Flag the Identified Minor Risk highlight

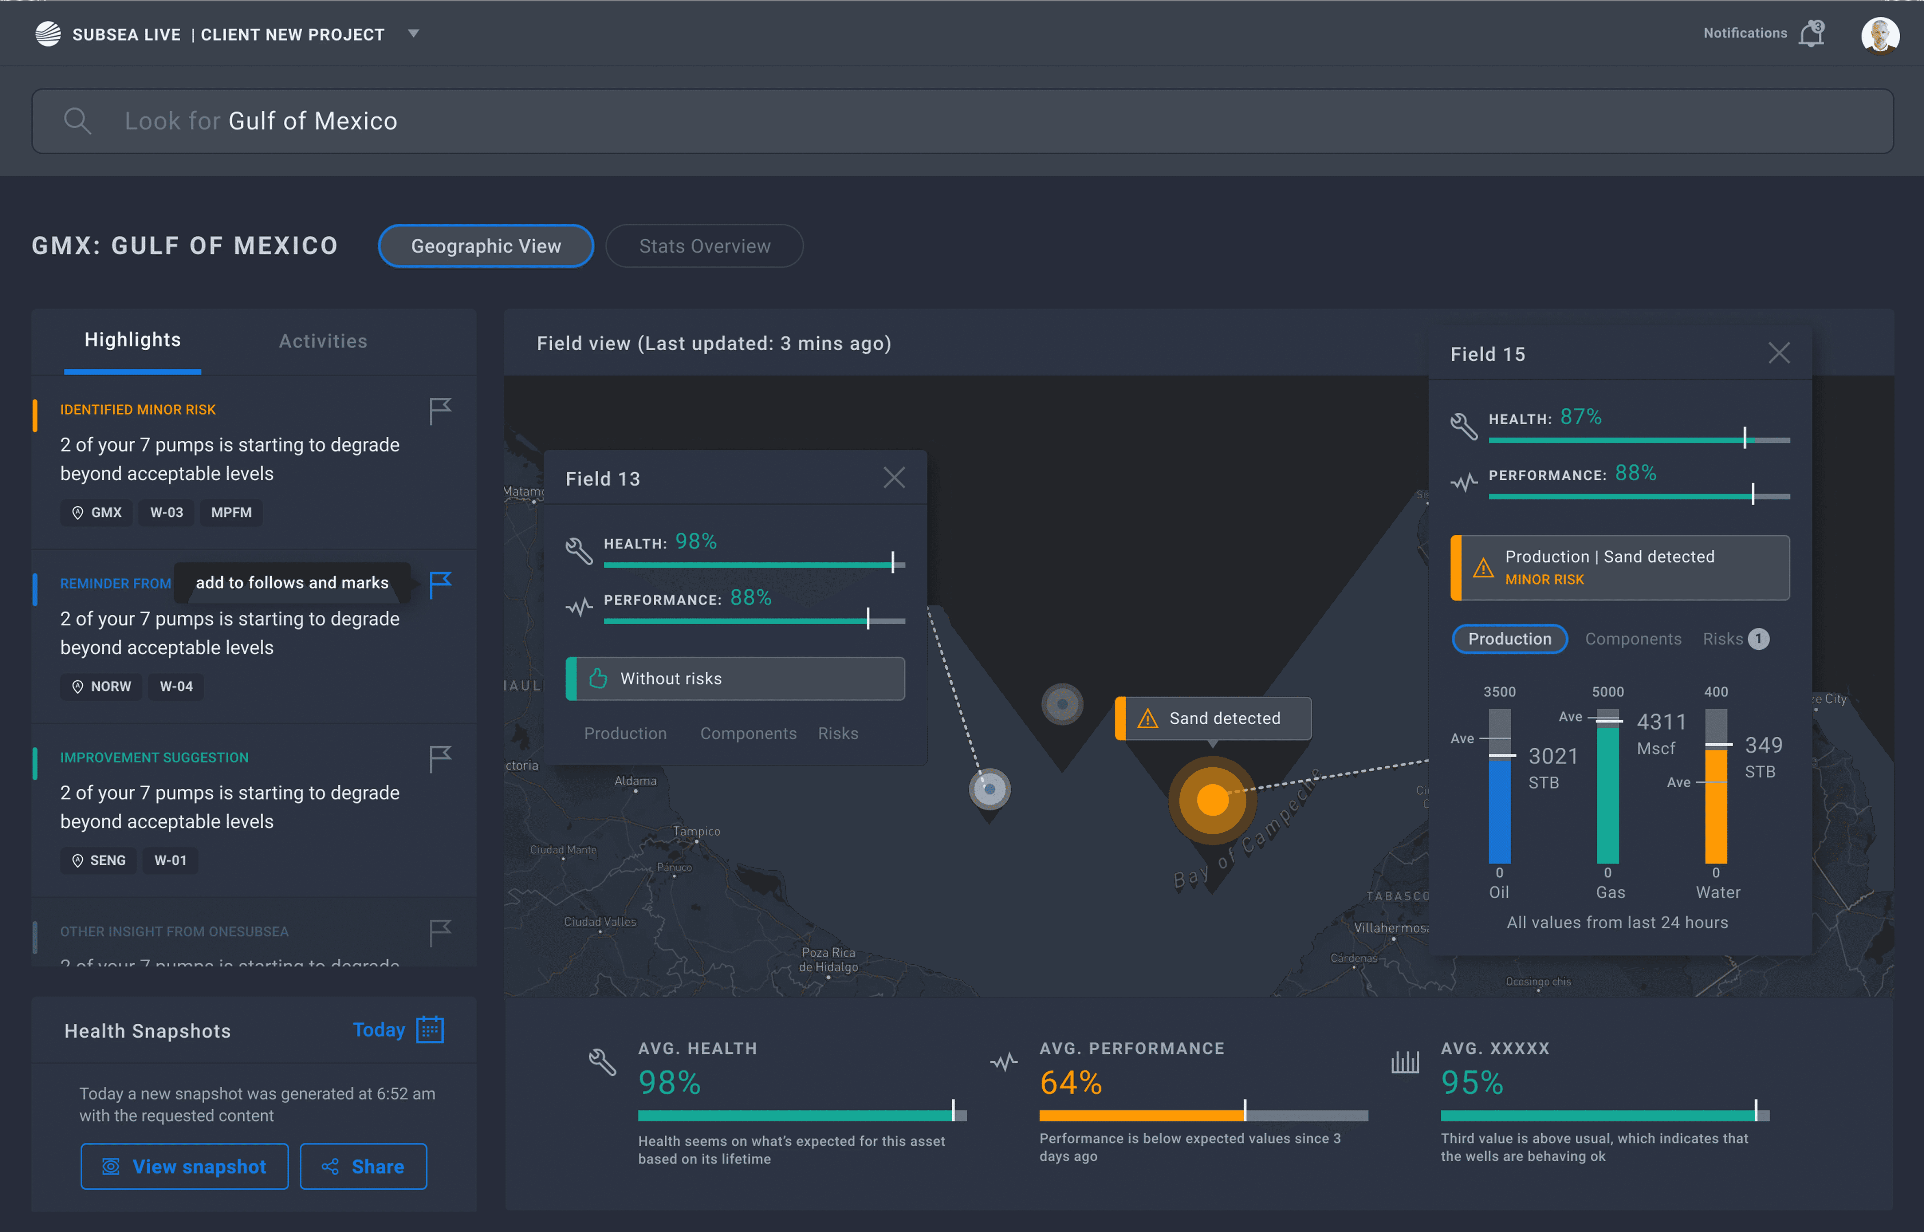pos(440,411)
